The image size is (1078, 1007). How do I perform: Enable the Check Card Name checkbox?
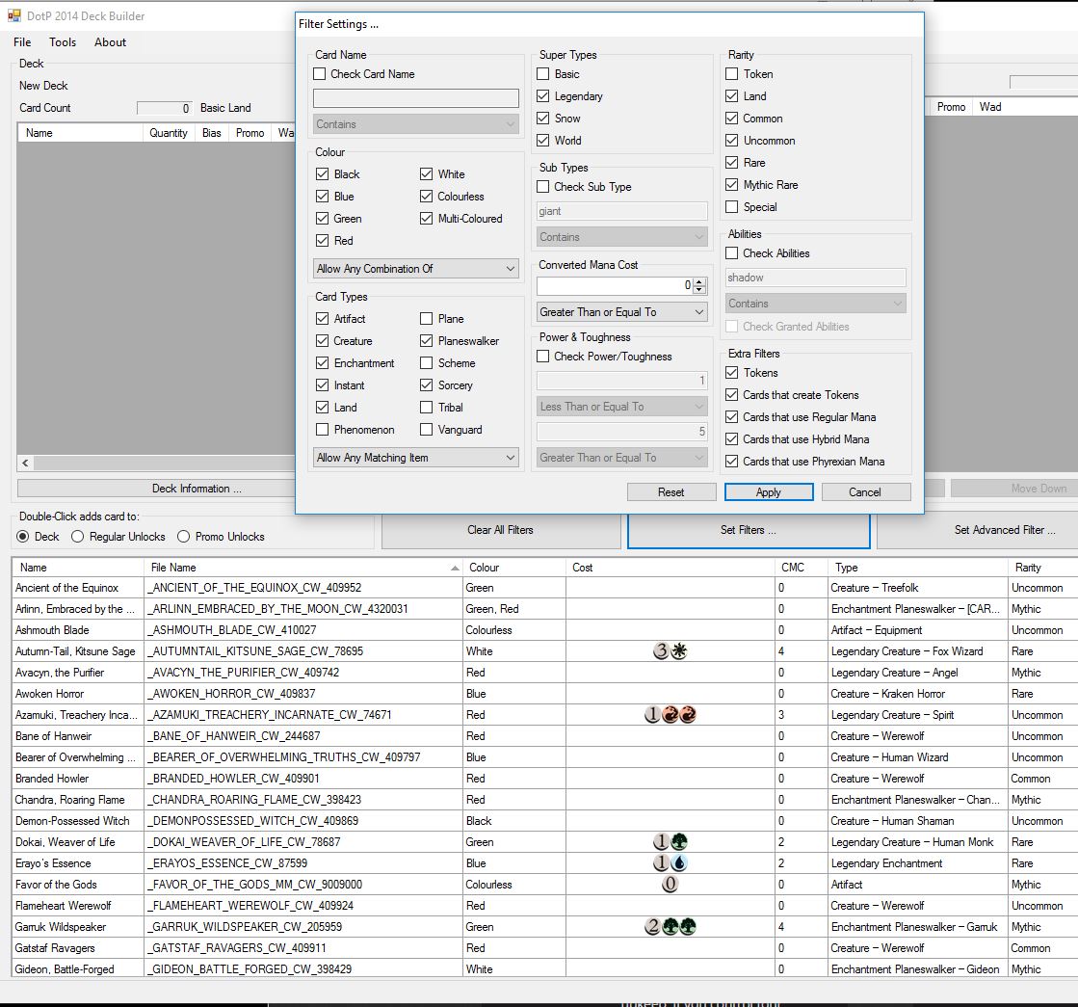click(320, 74)
